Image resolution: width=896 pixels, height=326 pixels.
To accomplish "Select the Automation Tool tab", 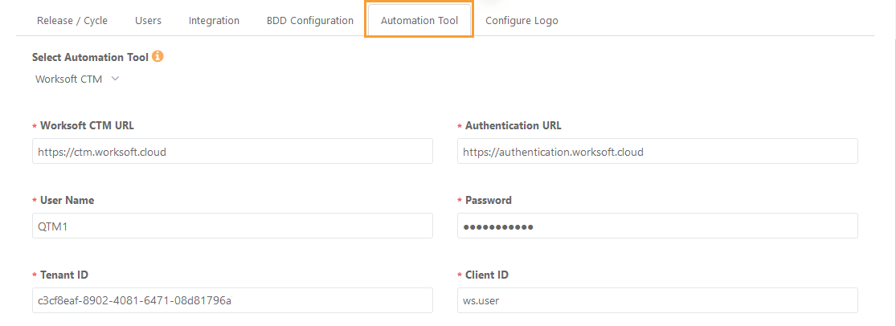I will click(x=419, y=21).
